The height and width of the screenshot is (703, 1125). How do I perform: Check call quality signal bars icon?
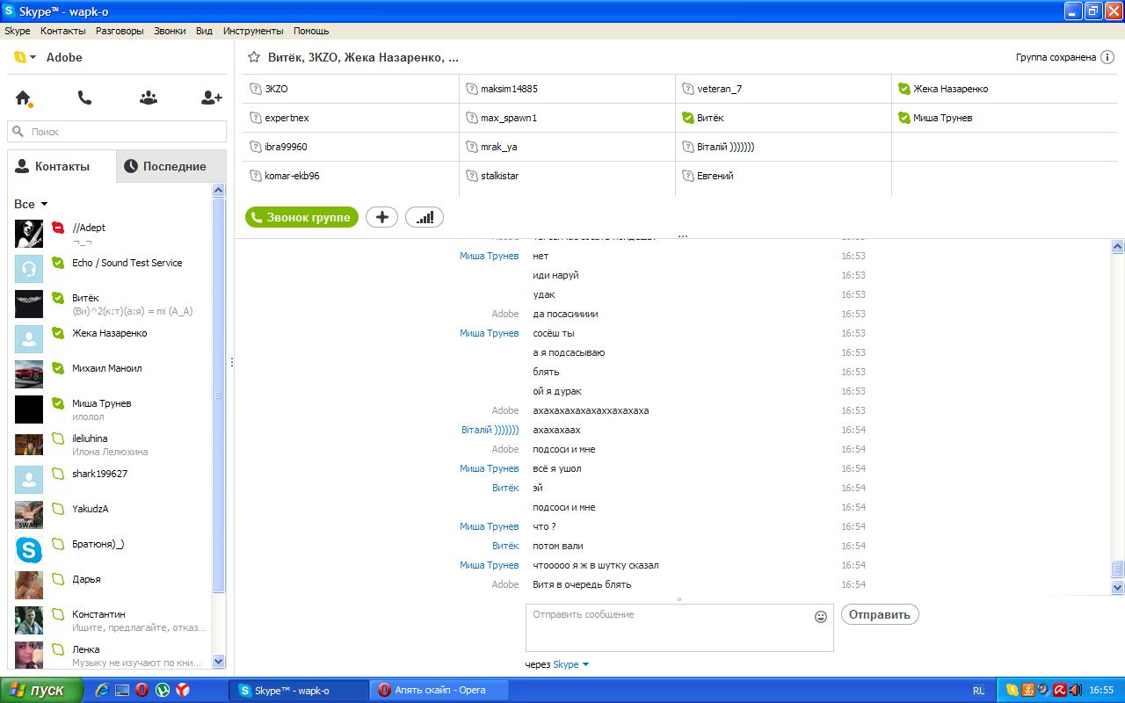(x=425, y=217)
